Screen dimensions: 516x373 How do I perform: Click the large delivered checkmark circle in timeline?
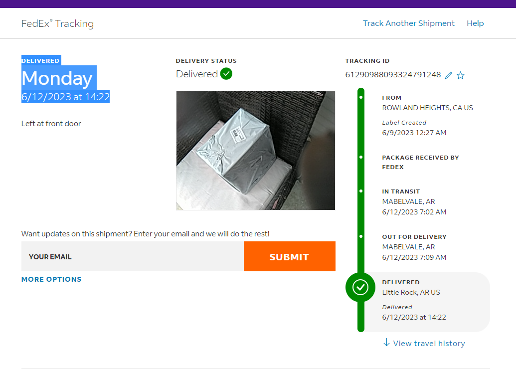(x=360, y=287)
